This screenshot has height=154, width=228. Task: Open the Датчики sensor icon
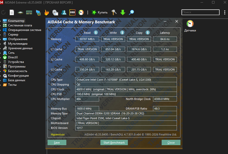[190, 26]
